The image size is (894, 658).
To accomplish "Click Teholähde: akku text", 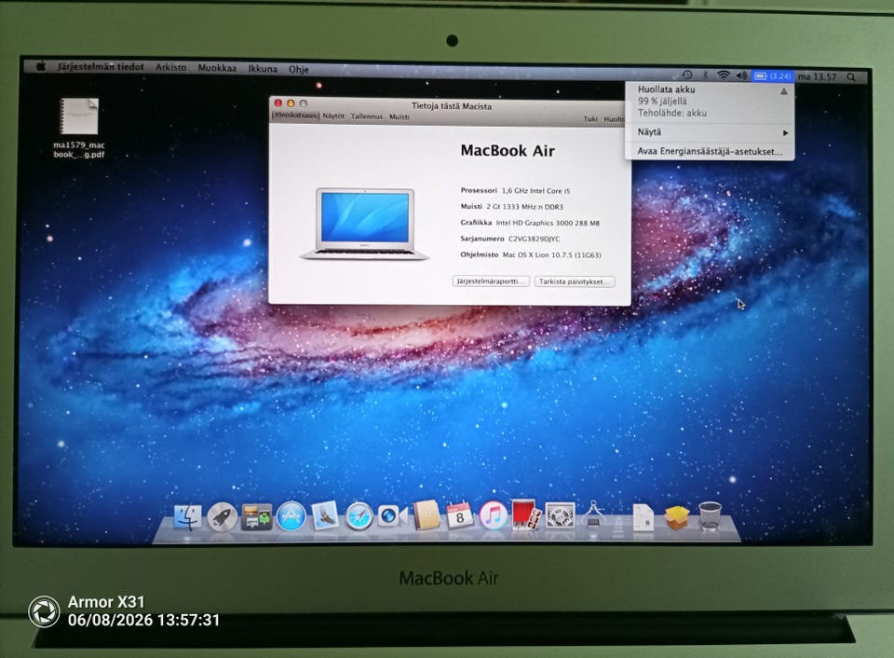I will coord(671,113).
